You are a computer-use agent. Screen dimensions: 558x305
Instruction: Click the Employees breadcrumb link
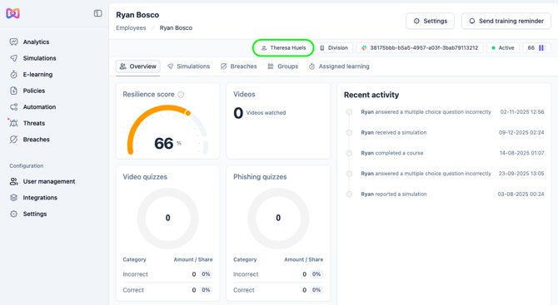tap(131, 28)
